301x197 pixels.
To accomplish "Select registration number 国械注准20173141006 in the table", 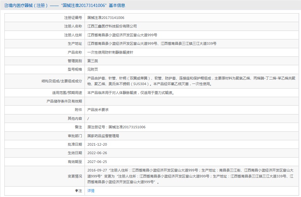I will (x=106, y=18).
